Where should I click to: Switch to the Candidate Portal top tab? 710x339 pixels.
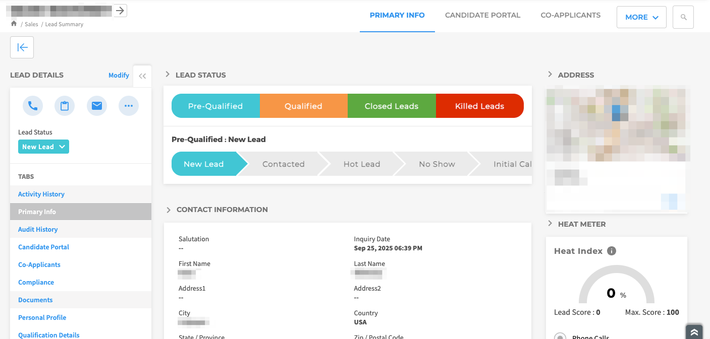pos(483,16)
